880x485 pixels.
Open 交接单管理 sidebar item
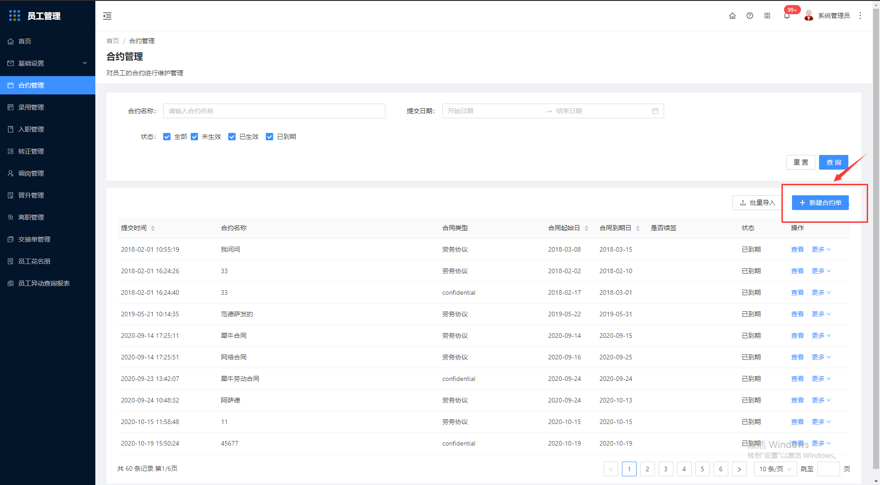pos(48,239)
